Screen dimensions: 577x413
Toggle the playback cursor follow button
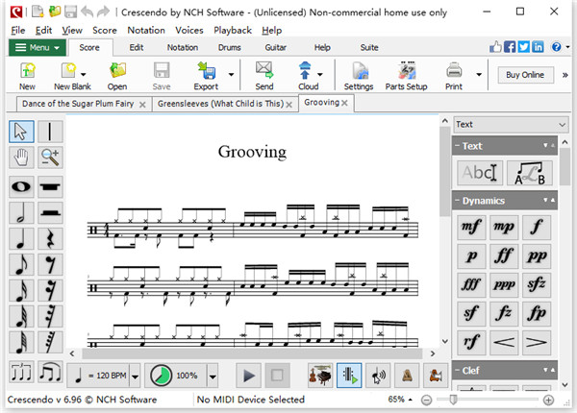(x=349, y=376)
